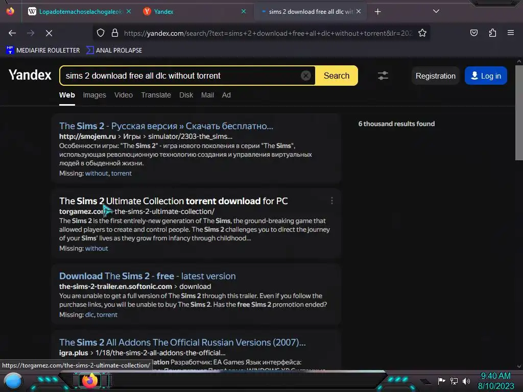Image resolution: width=523 pixels, height=392 pixels.
Task: Close the sims 2 download search tab
Action: [x=359, y=11]
